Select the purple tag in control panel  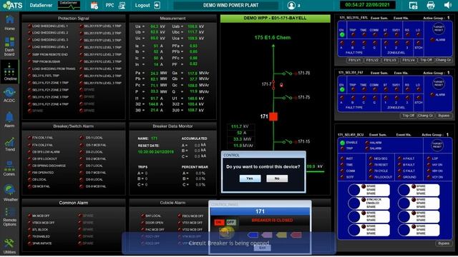(x=267, y=235)
